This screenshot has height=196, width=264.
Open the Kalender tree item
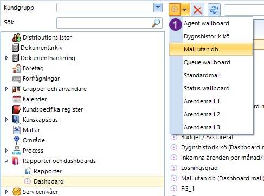35,99
